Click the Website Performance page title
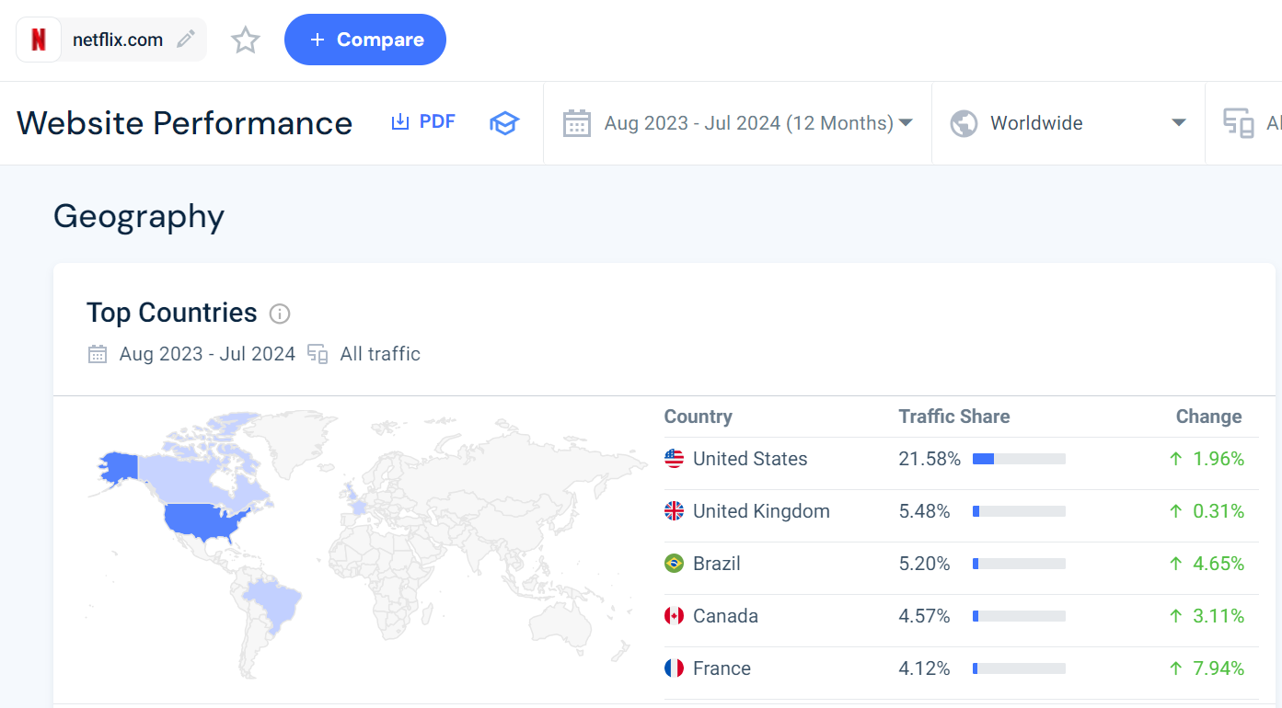 click(184, 123)
